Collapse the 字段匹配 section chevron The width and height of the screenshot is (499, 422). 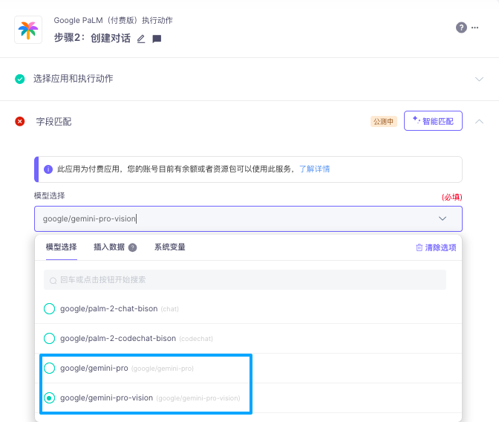pos(479,121)
